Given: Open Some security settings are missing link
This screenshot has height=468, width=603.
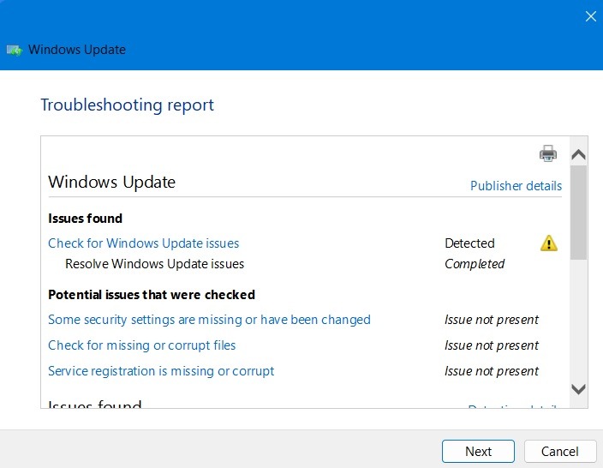Looking at the screenshot, I should 209,320.
